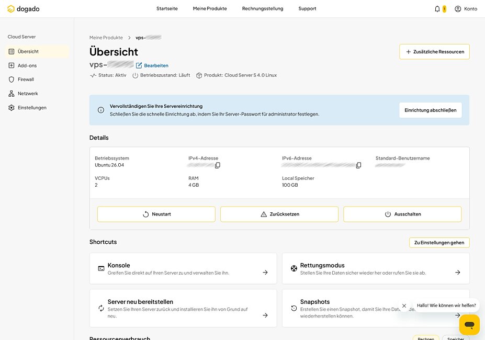This screenshot has height=340, width=485.
Task: Open the Konto account menu
Action: coord(466,9)
